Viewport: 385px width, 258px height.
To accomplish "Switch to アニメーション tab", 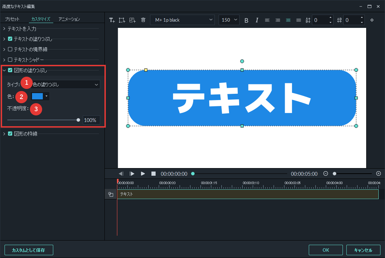I will (69, 19).
